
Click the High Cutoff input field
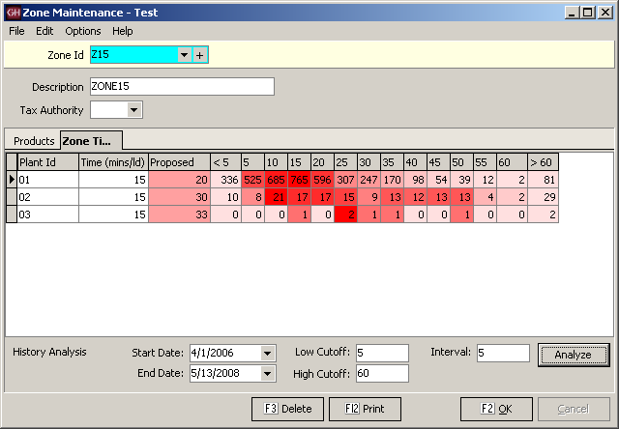[381, 373]
